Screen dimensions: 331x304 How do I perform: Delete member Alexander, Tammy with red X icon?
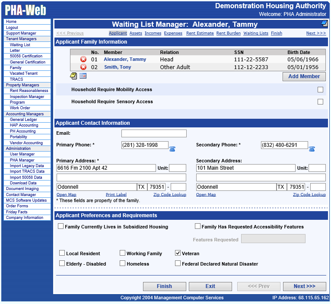pos(83,59)
